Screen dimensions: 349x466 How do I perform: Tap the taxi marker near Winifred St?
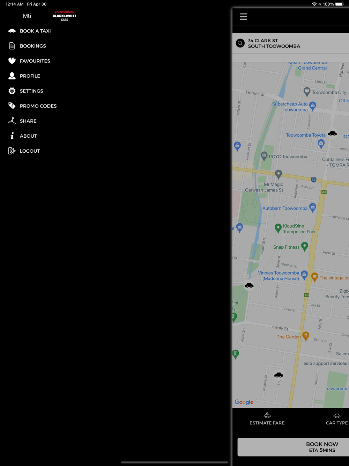(x=279, y=375)
